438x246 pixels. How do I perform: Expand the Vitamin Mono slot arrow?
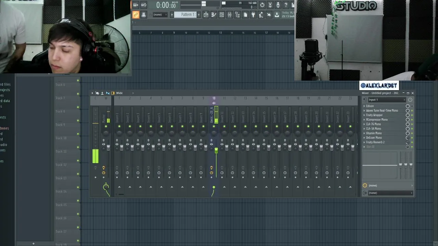364,133
